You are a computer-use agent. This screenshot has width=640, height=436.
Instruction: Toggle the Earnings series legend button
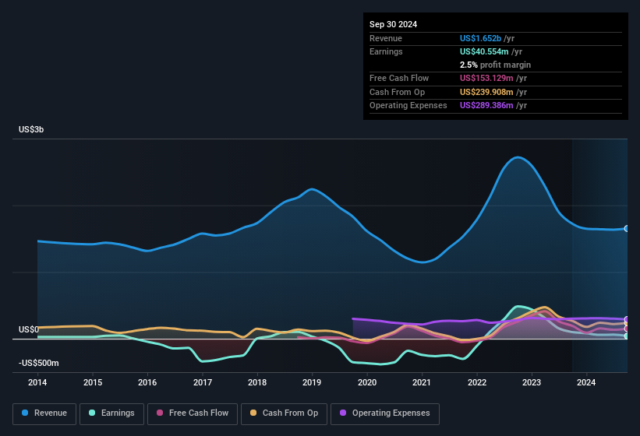pos(111,413)
